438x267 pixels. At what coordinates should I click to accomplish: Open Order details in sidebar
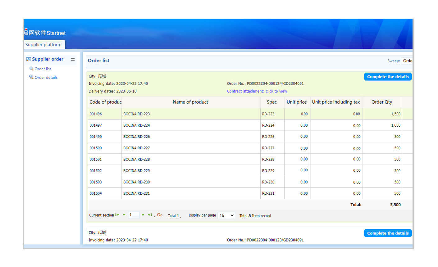[x=46, y=77]
